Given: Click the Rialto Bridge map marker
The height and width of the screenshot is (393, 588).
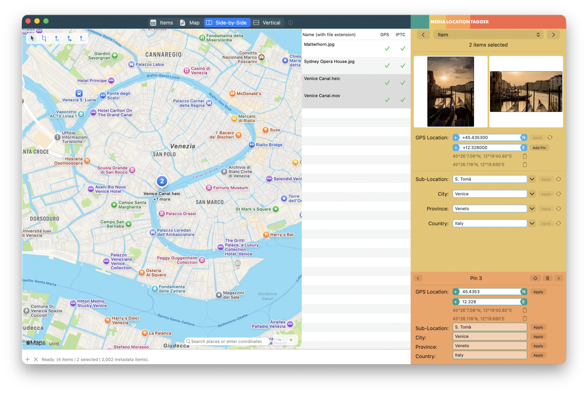Looking at the screenshot, I should click(252, 145).
